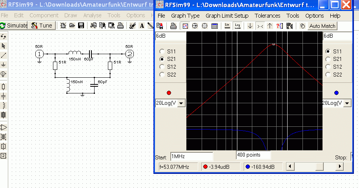Click the Lin frequency scale icon
Viewport: 359px width, 188px height.
coord(227,26)
